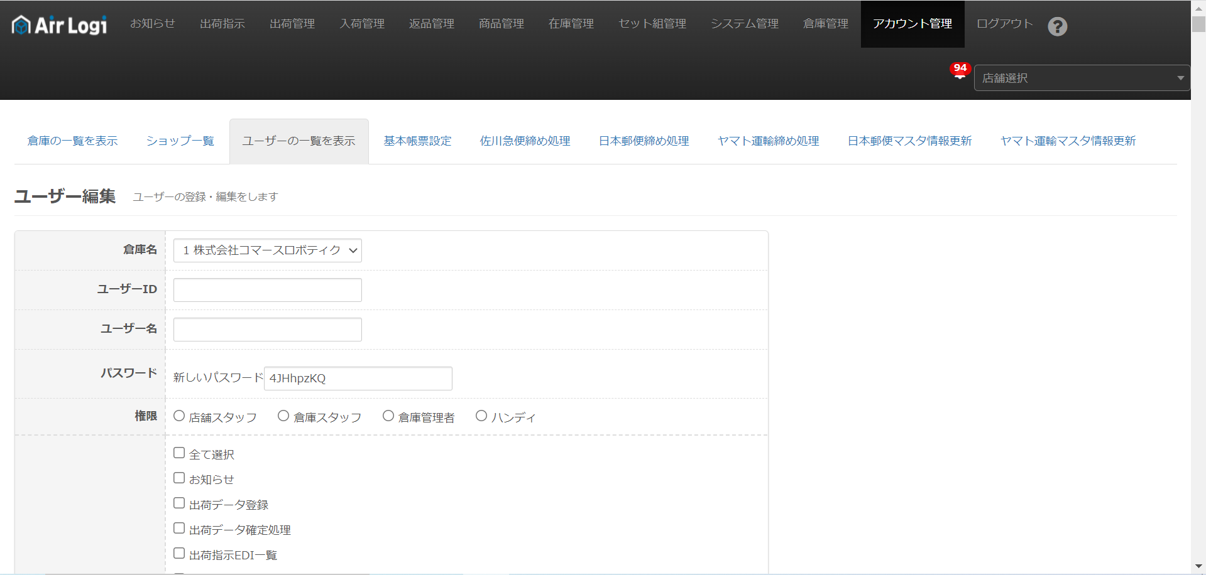Open the システム管理 menu
Viewport: 1206px width, 575px height.
point(744,24)
